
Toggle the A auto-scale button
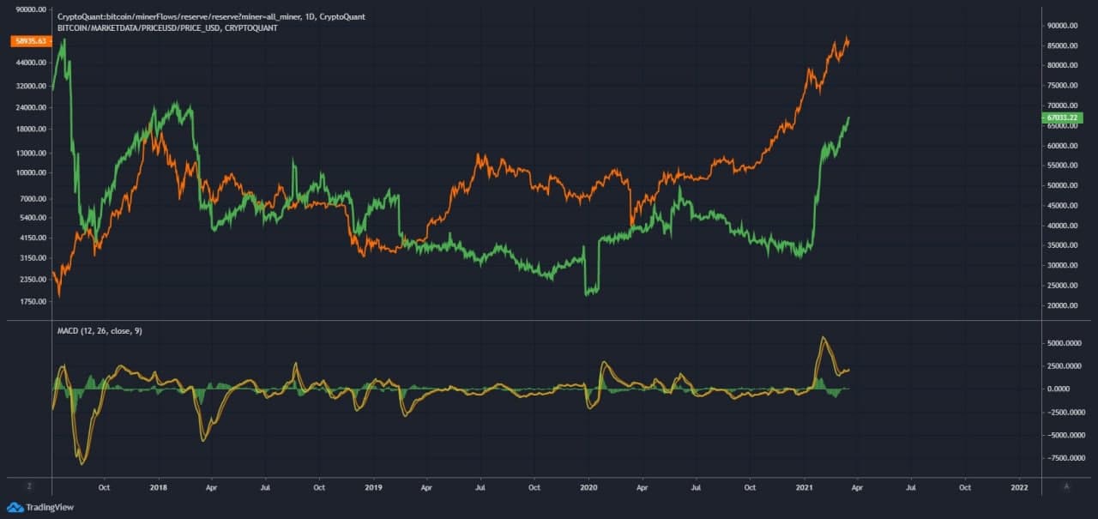(x=1066, y=486)
